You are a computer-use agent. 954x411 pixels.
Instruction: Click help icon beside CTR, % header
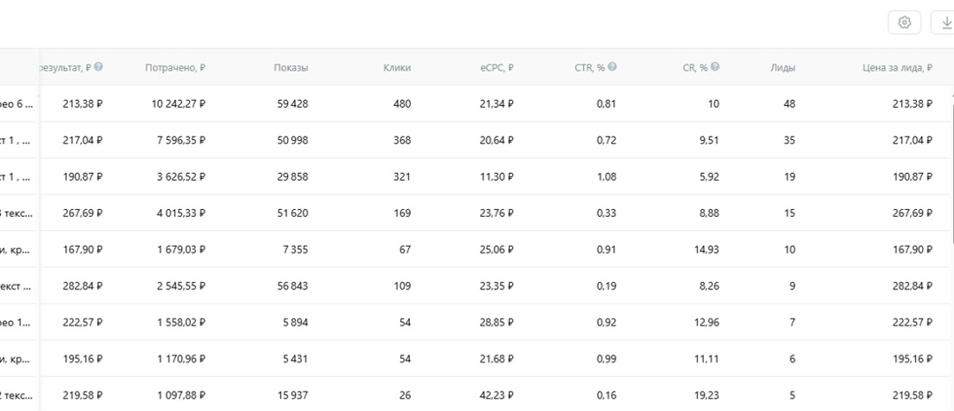[x=612, y=67]
